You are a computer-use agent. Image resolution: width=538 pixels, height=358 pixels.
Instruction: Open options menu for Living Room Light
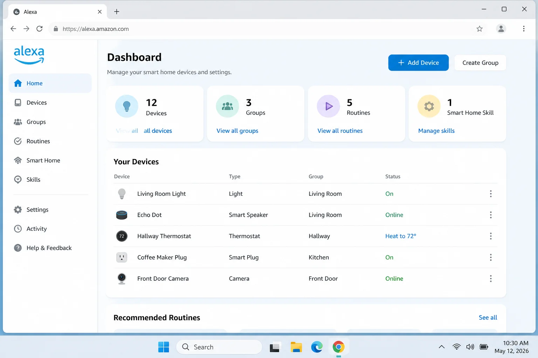click(x=491, y=194)
